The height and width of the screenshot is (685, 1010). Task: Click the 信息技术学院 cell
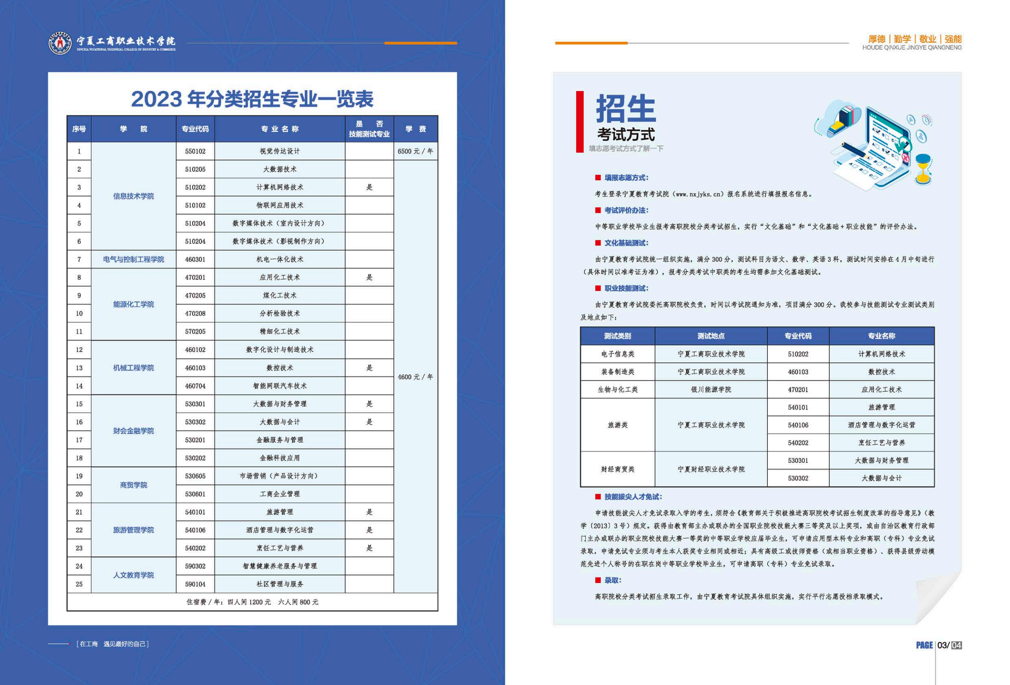pyautogui.click(x=134, y=196)
